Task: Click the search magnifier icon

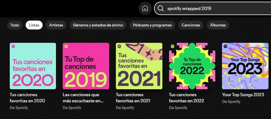Action: click(160, 8)
